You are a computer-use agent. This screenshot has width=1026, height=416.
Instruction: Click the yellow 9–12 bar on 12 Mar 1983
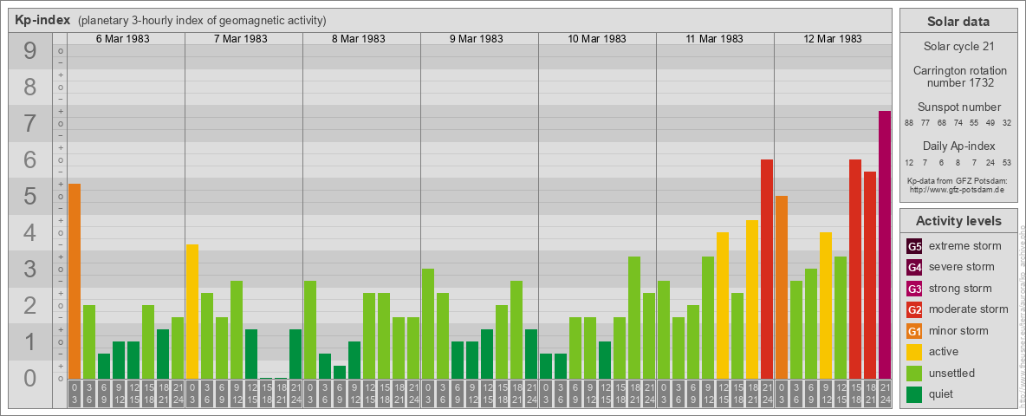point(826,305)
